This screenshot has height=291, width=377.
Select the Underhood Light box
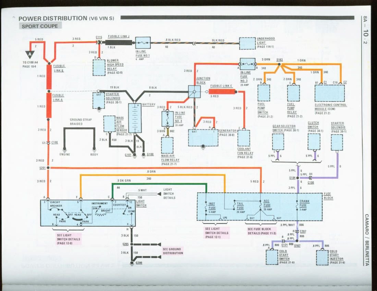[247, 43]
